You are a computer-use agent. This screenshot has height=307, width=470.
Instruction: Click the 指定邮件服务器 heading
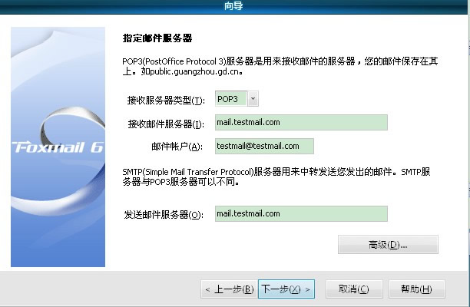tap(157, 38)
